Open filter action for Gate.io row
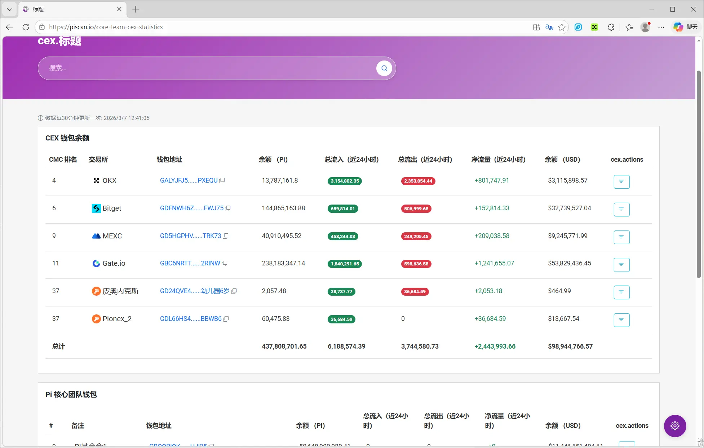The image size is (704, 448). [621, 265]
